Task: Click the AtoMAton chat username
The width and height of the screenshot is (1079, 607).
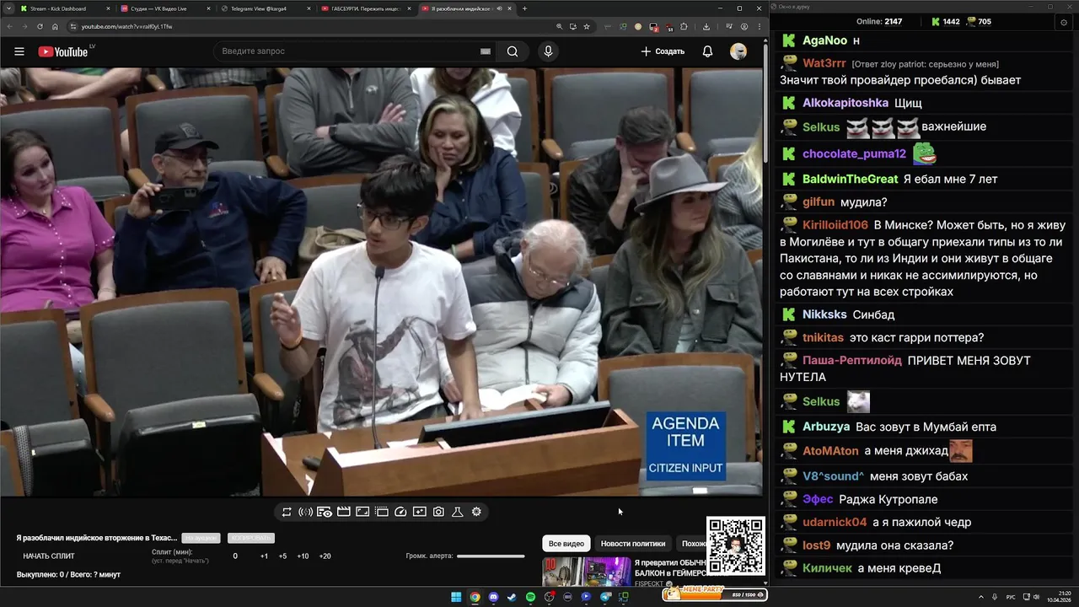Action: tap(830, 451)
